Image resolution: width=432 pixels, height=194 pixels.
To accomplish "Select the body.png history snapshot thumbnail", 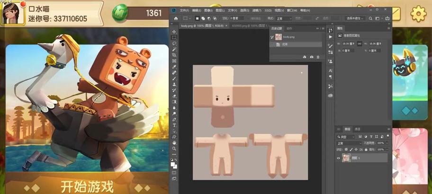I will click(x=279, y=37).
